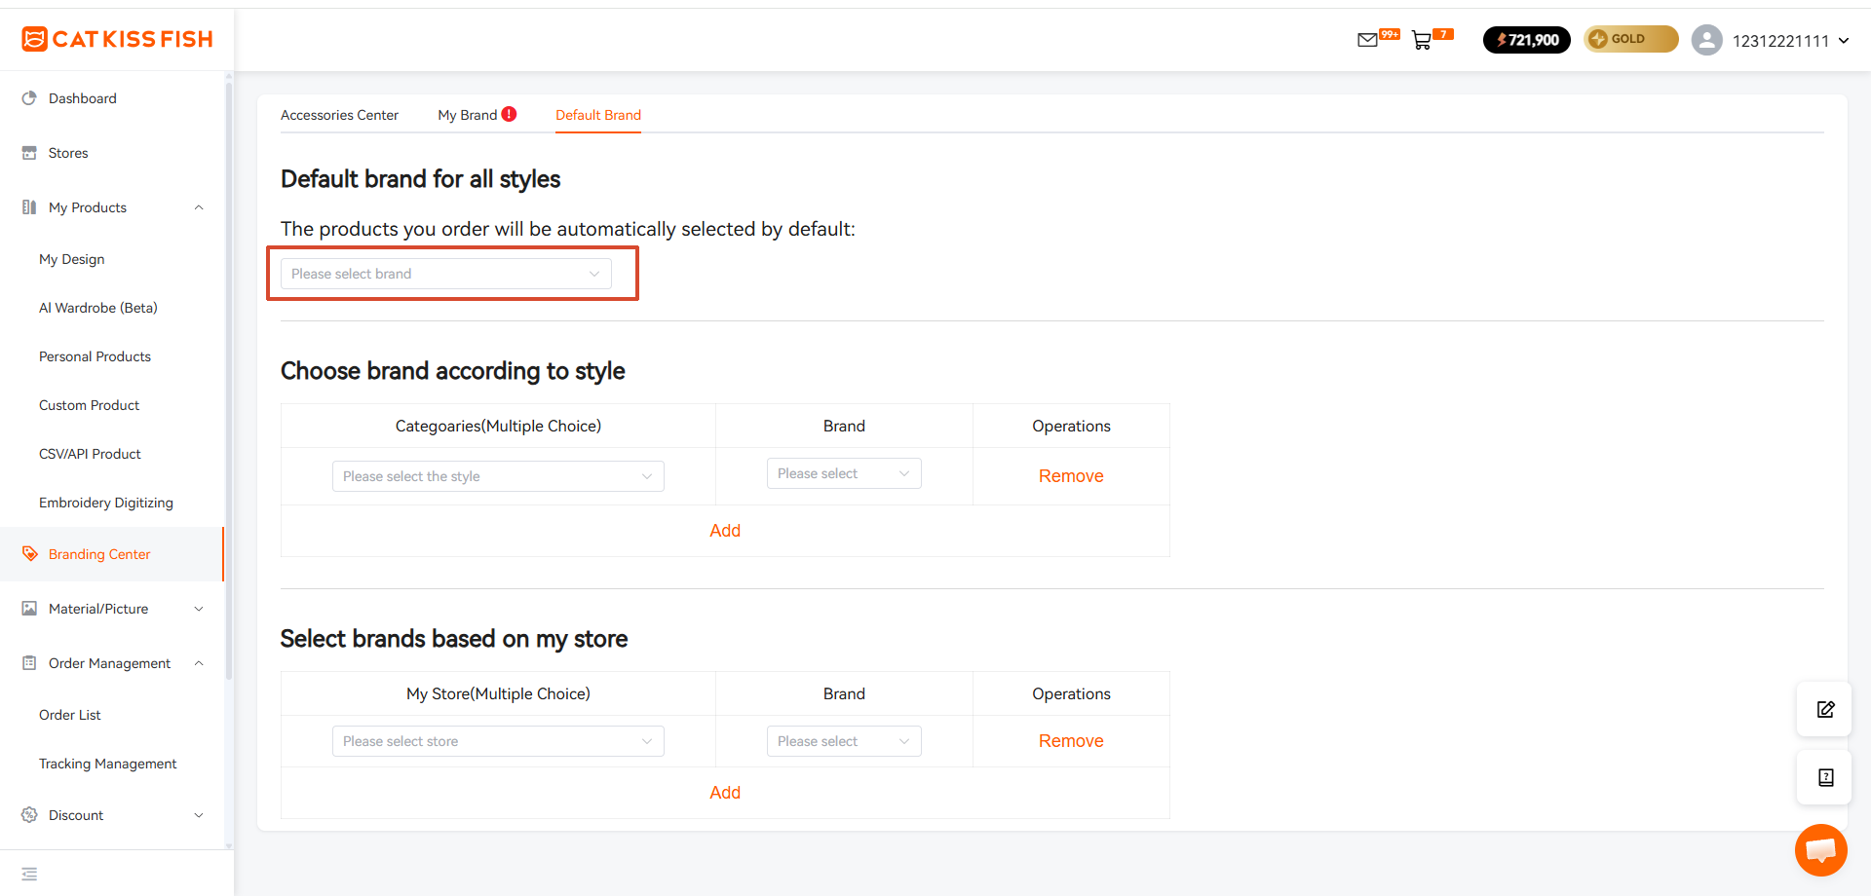Viewport: 1871px width, 896px height.
Task: Click Add under the style brand table
Action: pyautogui.click(x=725, y=531)
